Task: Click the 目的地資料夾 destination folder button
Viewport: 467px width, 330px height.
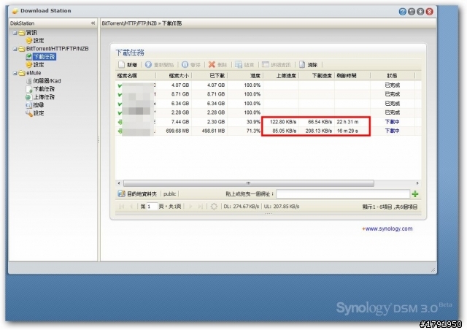Action: click(137, 194)
